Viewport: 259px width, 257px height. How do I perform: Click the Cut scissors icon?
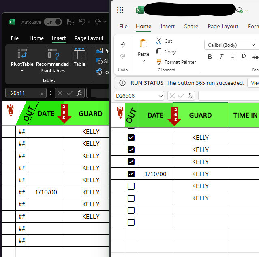click(159, 41)
